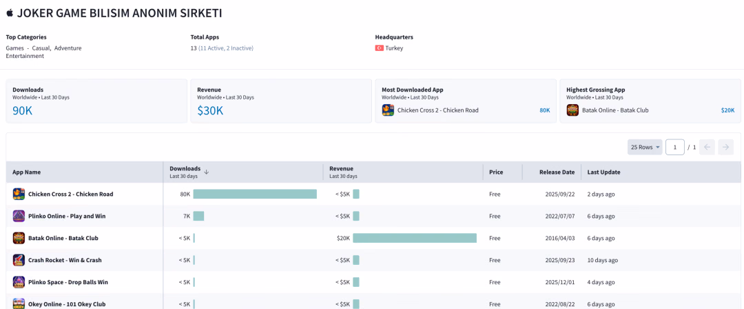This screenshot has height=309, width=744.
Task: Click Chicken Cross 2 icon in Most Downloaded card
Action: (x=388, y=110)
